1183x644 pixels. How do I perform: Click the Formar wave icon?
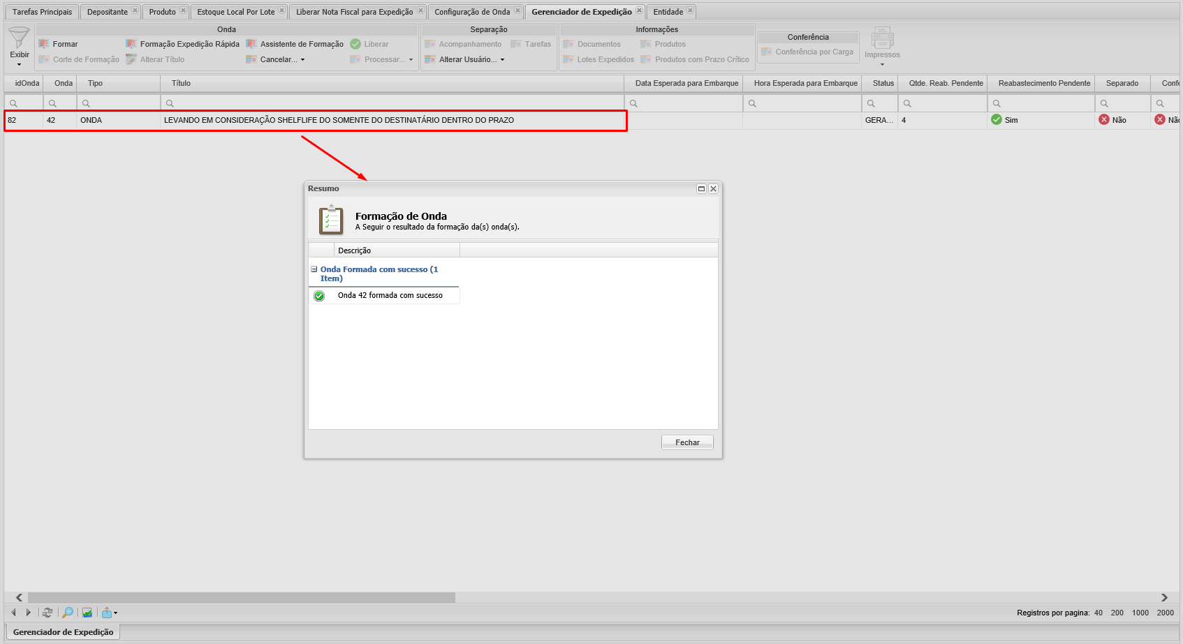[44, 44]
